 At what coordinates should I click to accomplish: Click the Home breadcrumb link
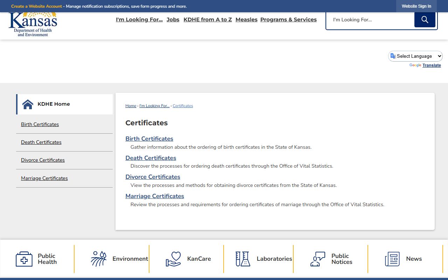point(131,106)
